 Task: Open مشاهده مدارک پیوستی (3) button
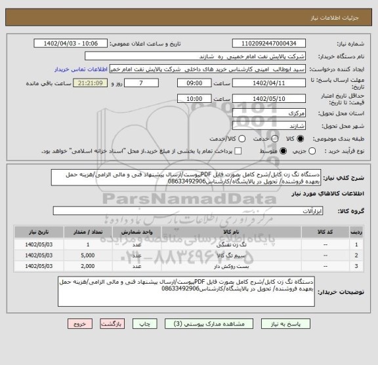[x=209, y=324]
